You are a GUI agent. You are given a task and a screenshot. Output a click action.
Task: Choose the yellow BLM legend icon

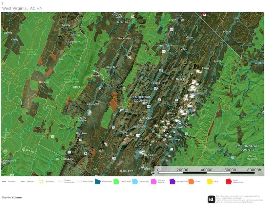tap(210, 181)
